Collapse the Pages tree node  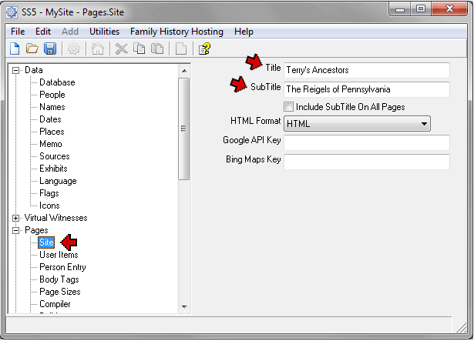point(16,230)
